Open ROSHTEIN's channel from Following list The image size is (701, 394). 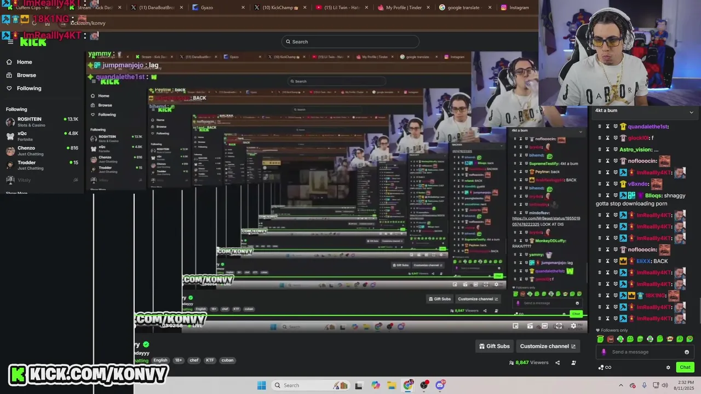pyautogui.click(x=42, y=121)
